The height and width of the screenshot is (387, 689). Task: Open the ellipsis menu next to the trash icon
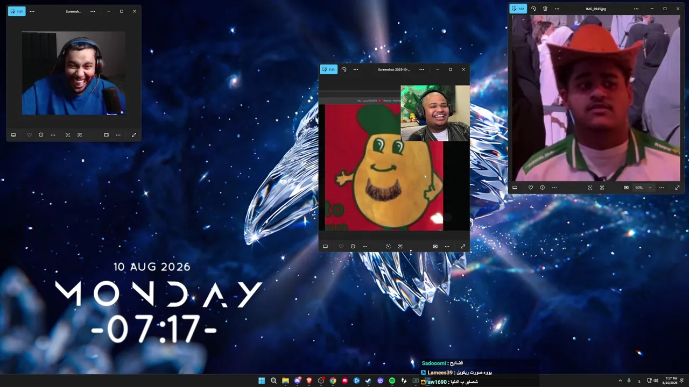point(557,9)
